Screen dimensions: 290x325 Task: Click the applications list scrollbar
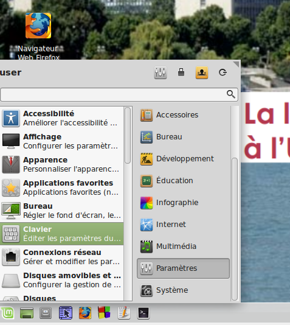[x=128, y=135]
